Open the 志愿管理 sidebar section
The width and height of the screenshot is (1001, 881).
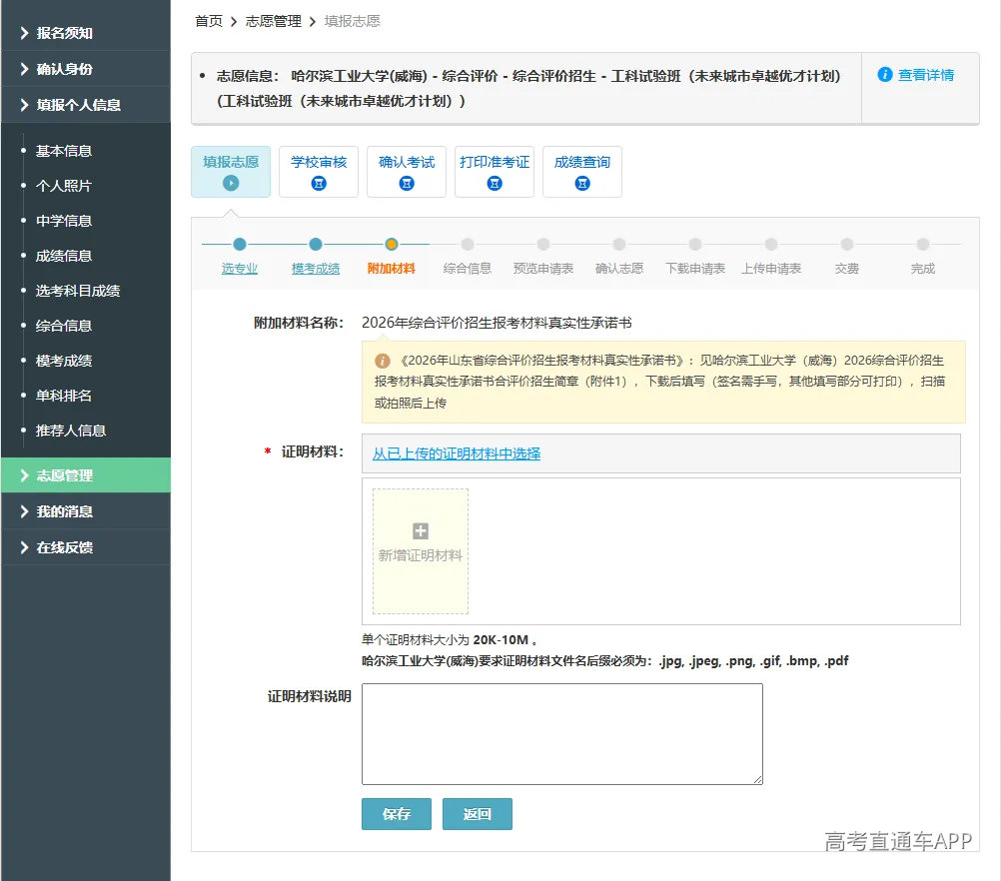coord(86,475)
